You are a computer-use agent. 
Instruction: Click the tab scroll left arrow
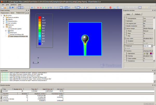26,13
